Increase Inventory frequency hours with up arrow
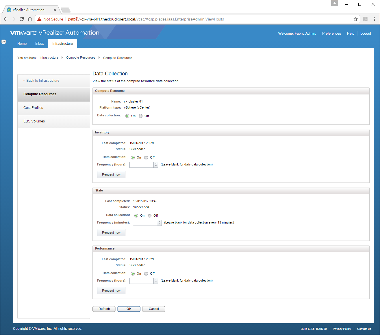Screen dimensions: 380x335 pyautogui.click(x=156, y=163)
